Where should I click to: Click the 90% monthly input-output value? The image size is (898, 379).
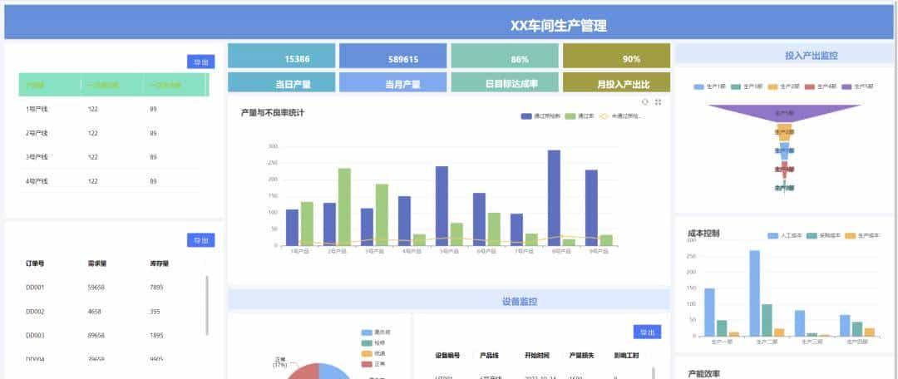[631, 59]
